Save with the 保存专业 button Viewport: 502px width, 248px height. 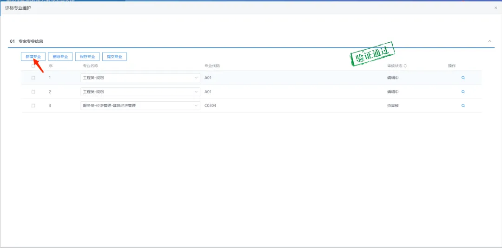click(x=87, y=57)
